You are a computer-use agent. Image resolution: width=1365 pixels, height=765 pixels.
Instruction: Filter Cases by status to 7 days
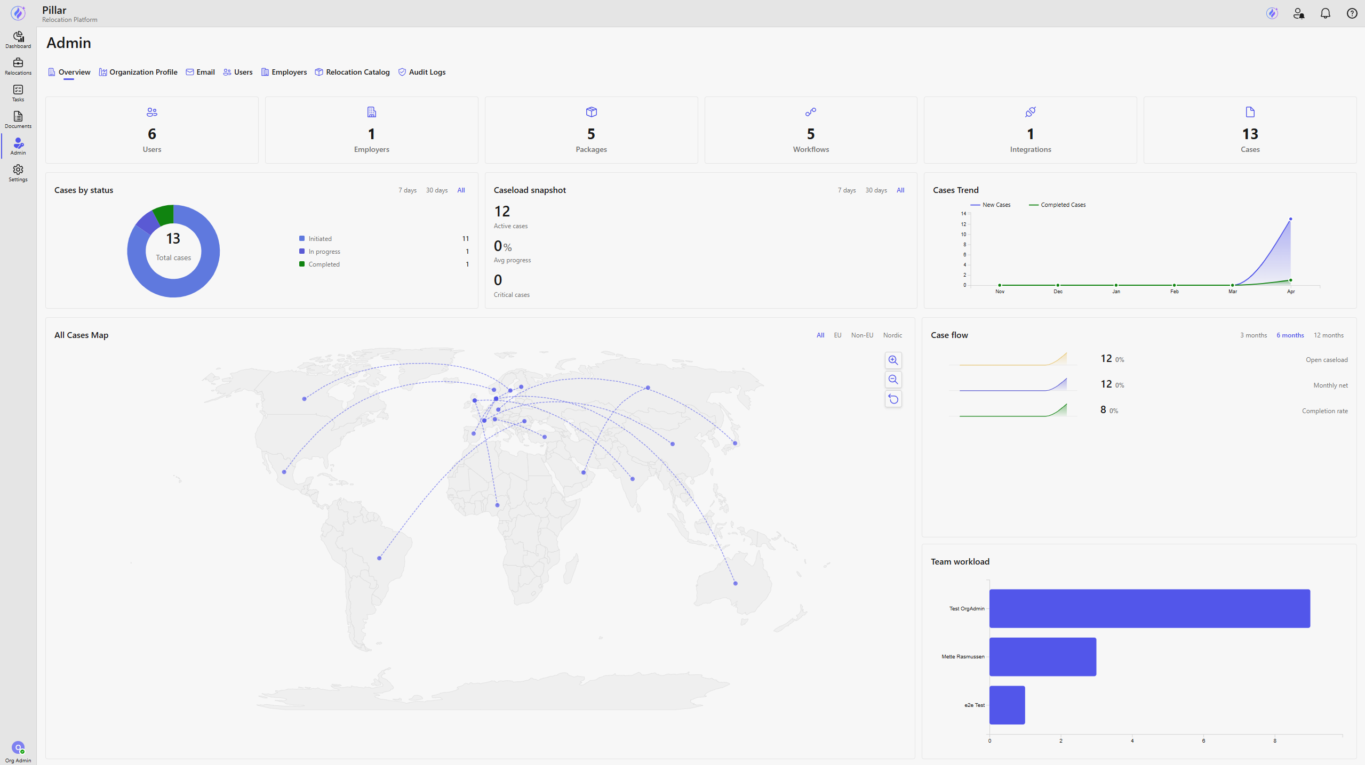[x=408, y=190]
